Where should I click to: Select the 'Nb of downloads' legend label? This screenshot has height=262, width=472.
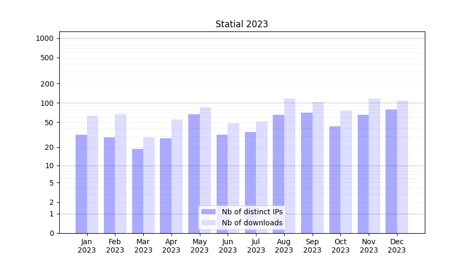(x=252, y=223)
